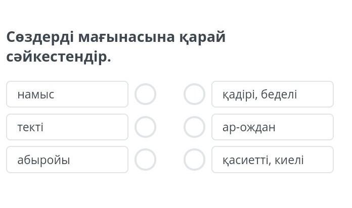Viewport: 352px width, 208px height.
Task: Select the circle beside текті
Action: 145,127
